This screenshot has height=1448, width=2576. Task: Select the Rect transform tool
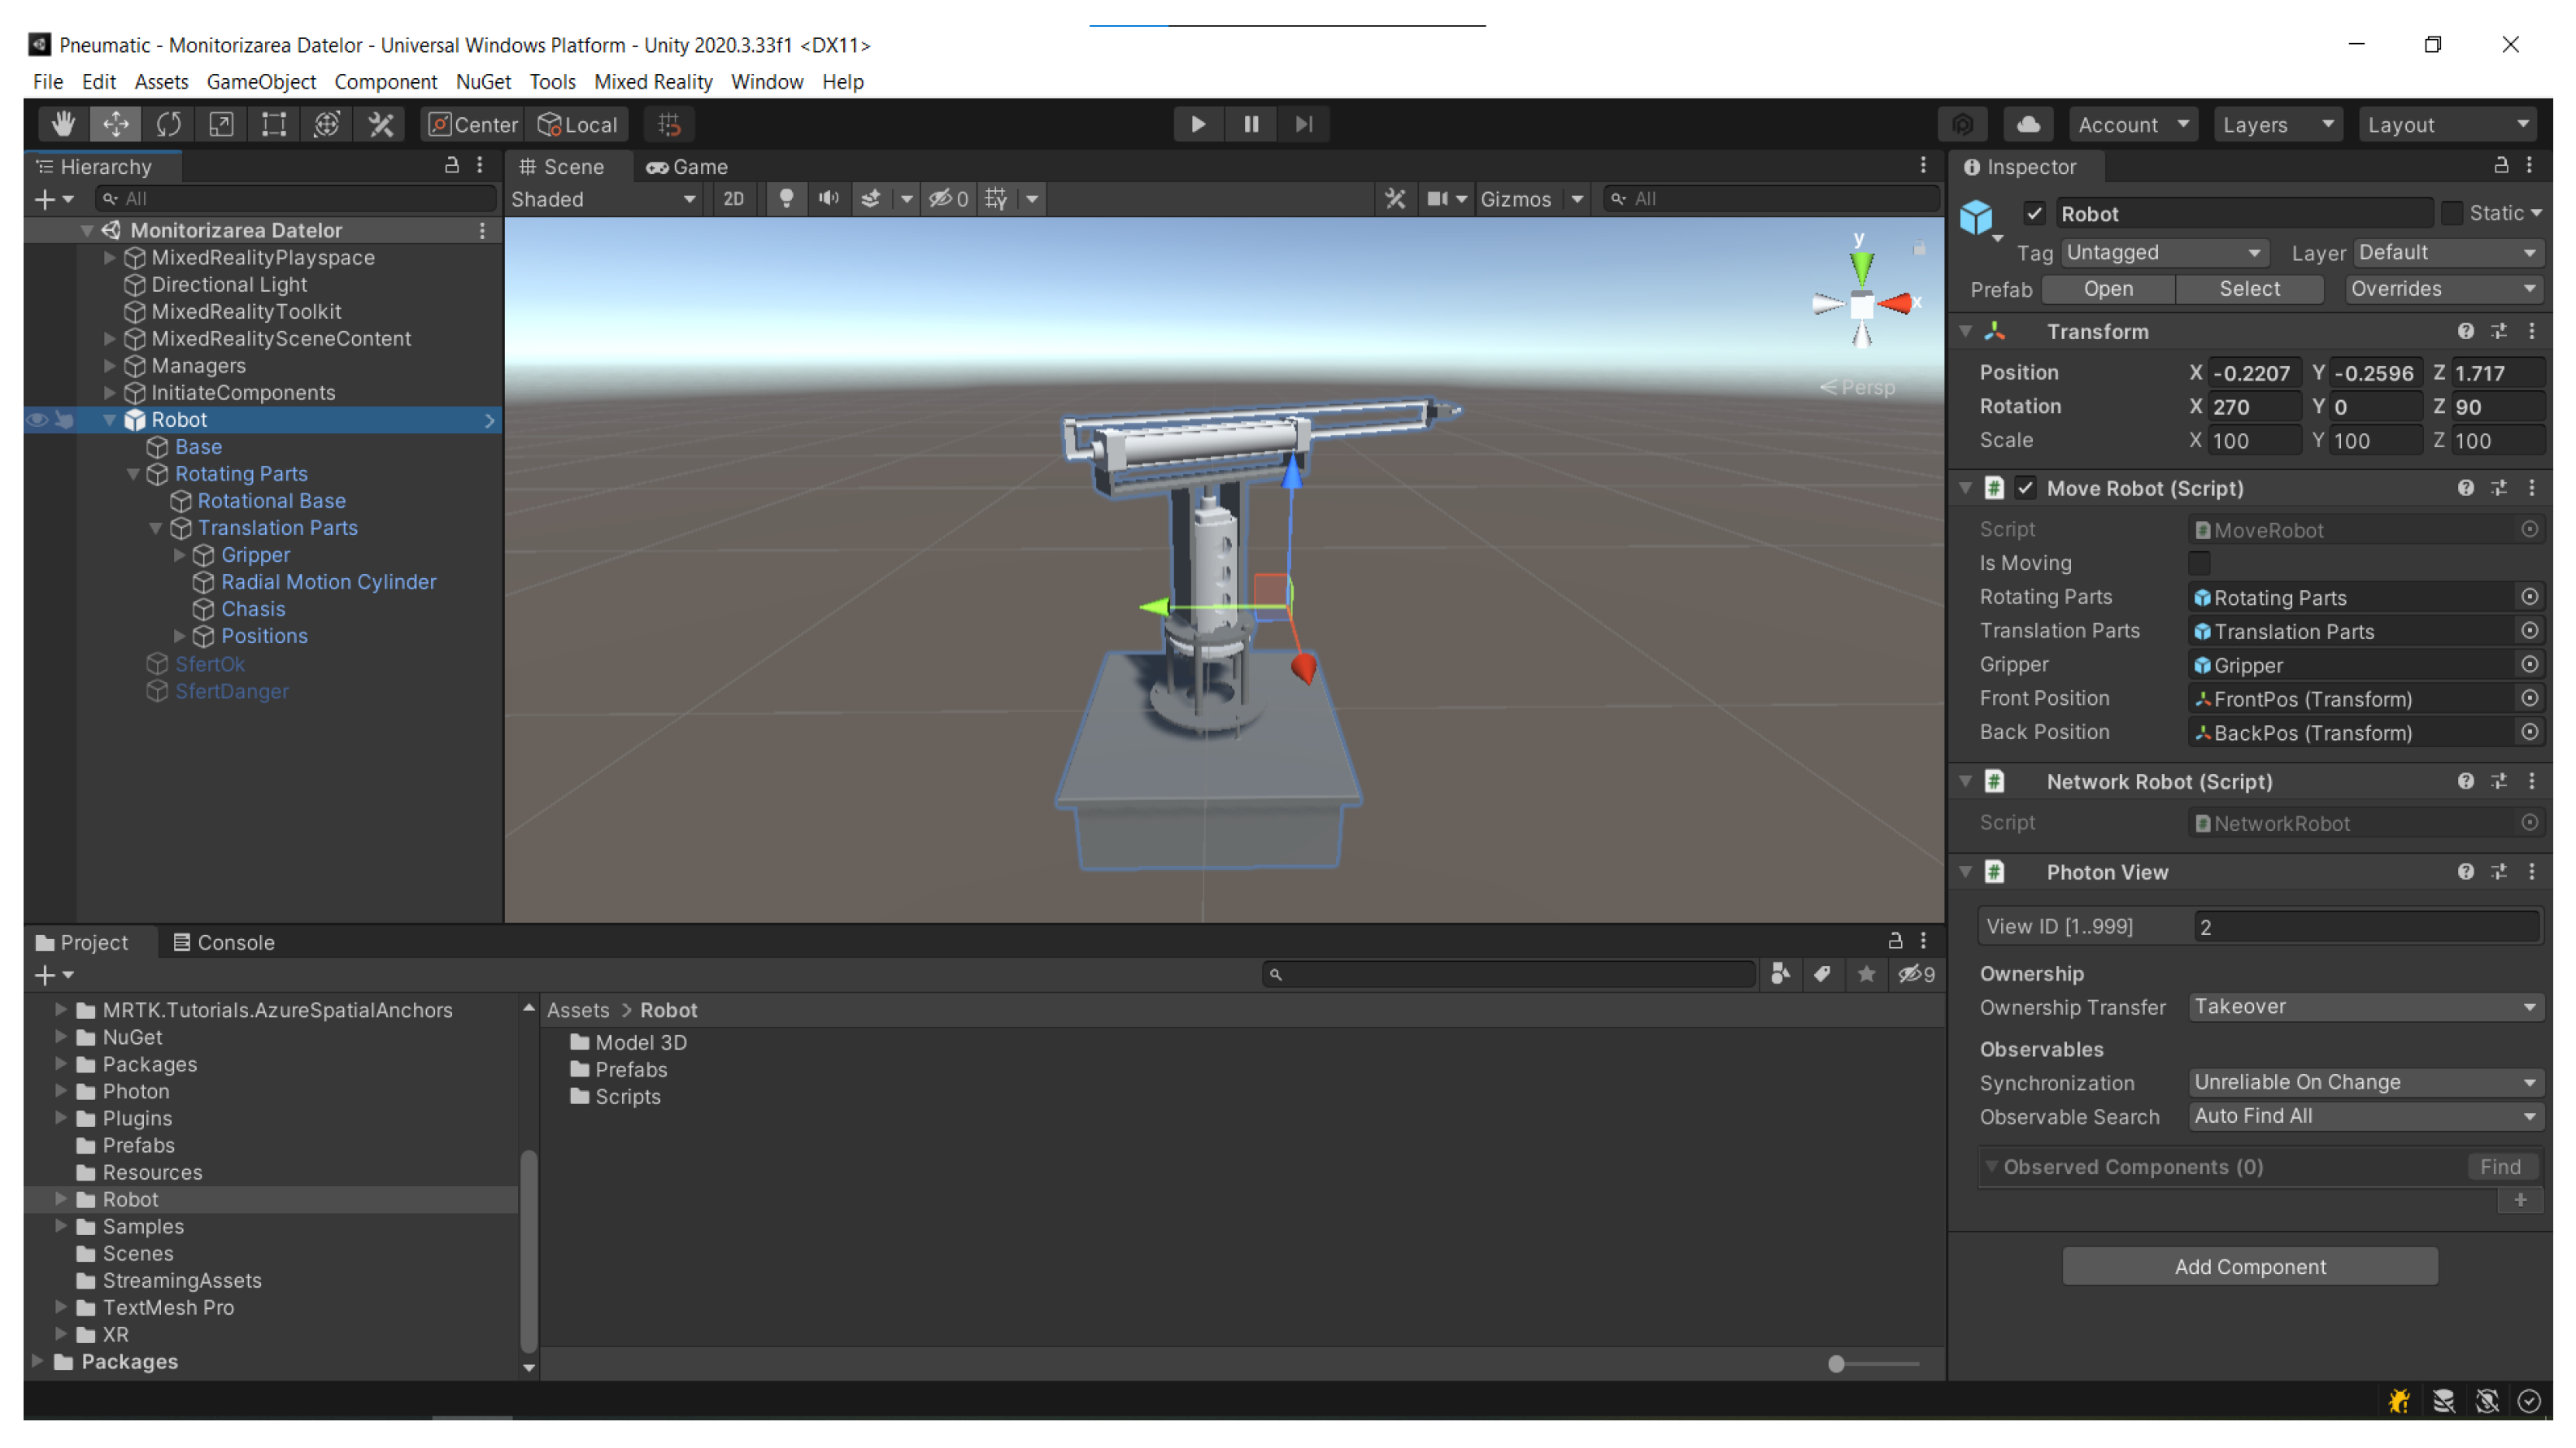[x=273, y=124]
